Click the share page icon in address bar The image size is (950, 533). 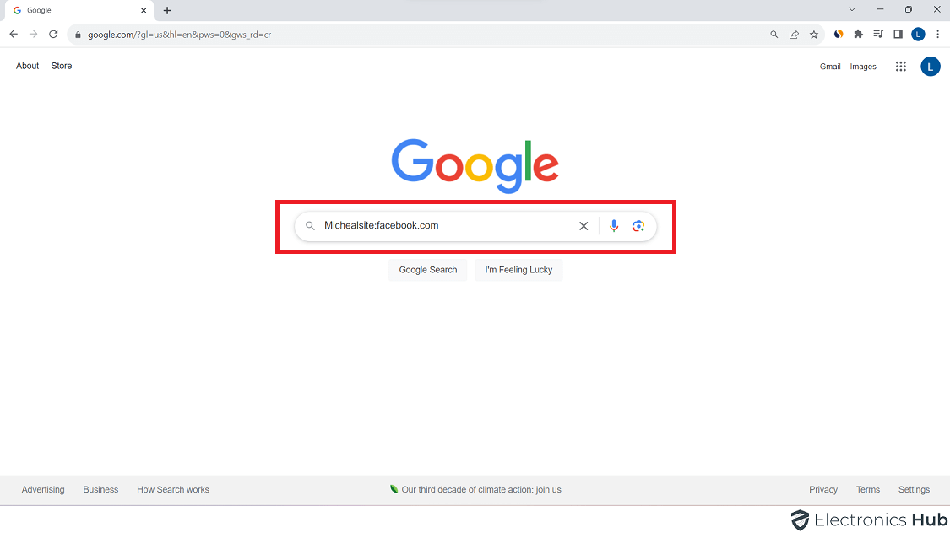(795, 35)
